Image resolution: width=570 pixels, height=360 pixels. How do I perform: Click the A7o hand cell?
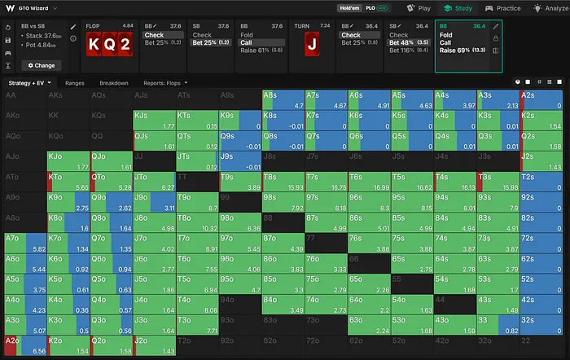pyautogui.click(x=25, y=244)
